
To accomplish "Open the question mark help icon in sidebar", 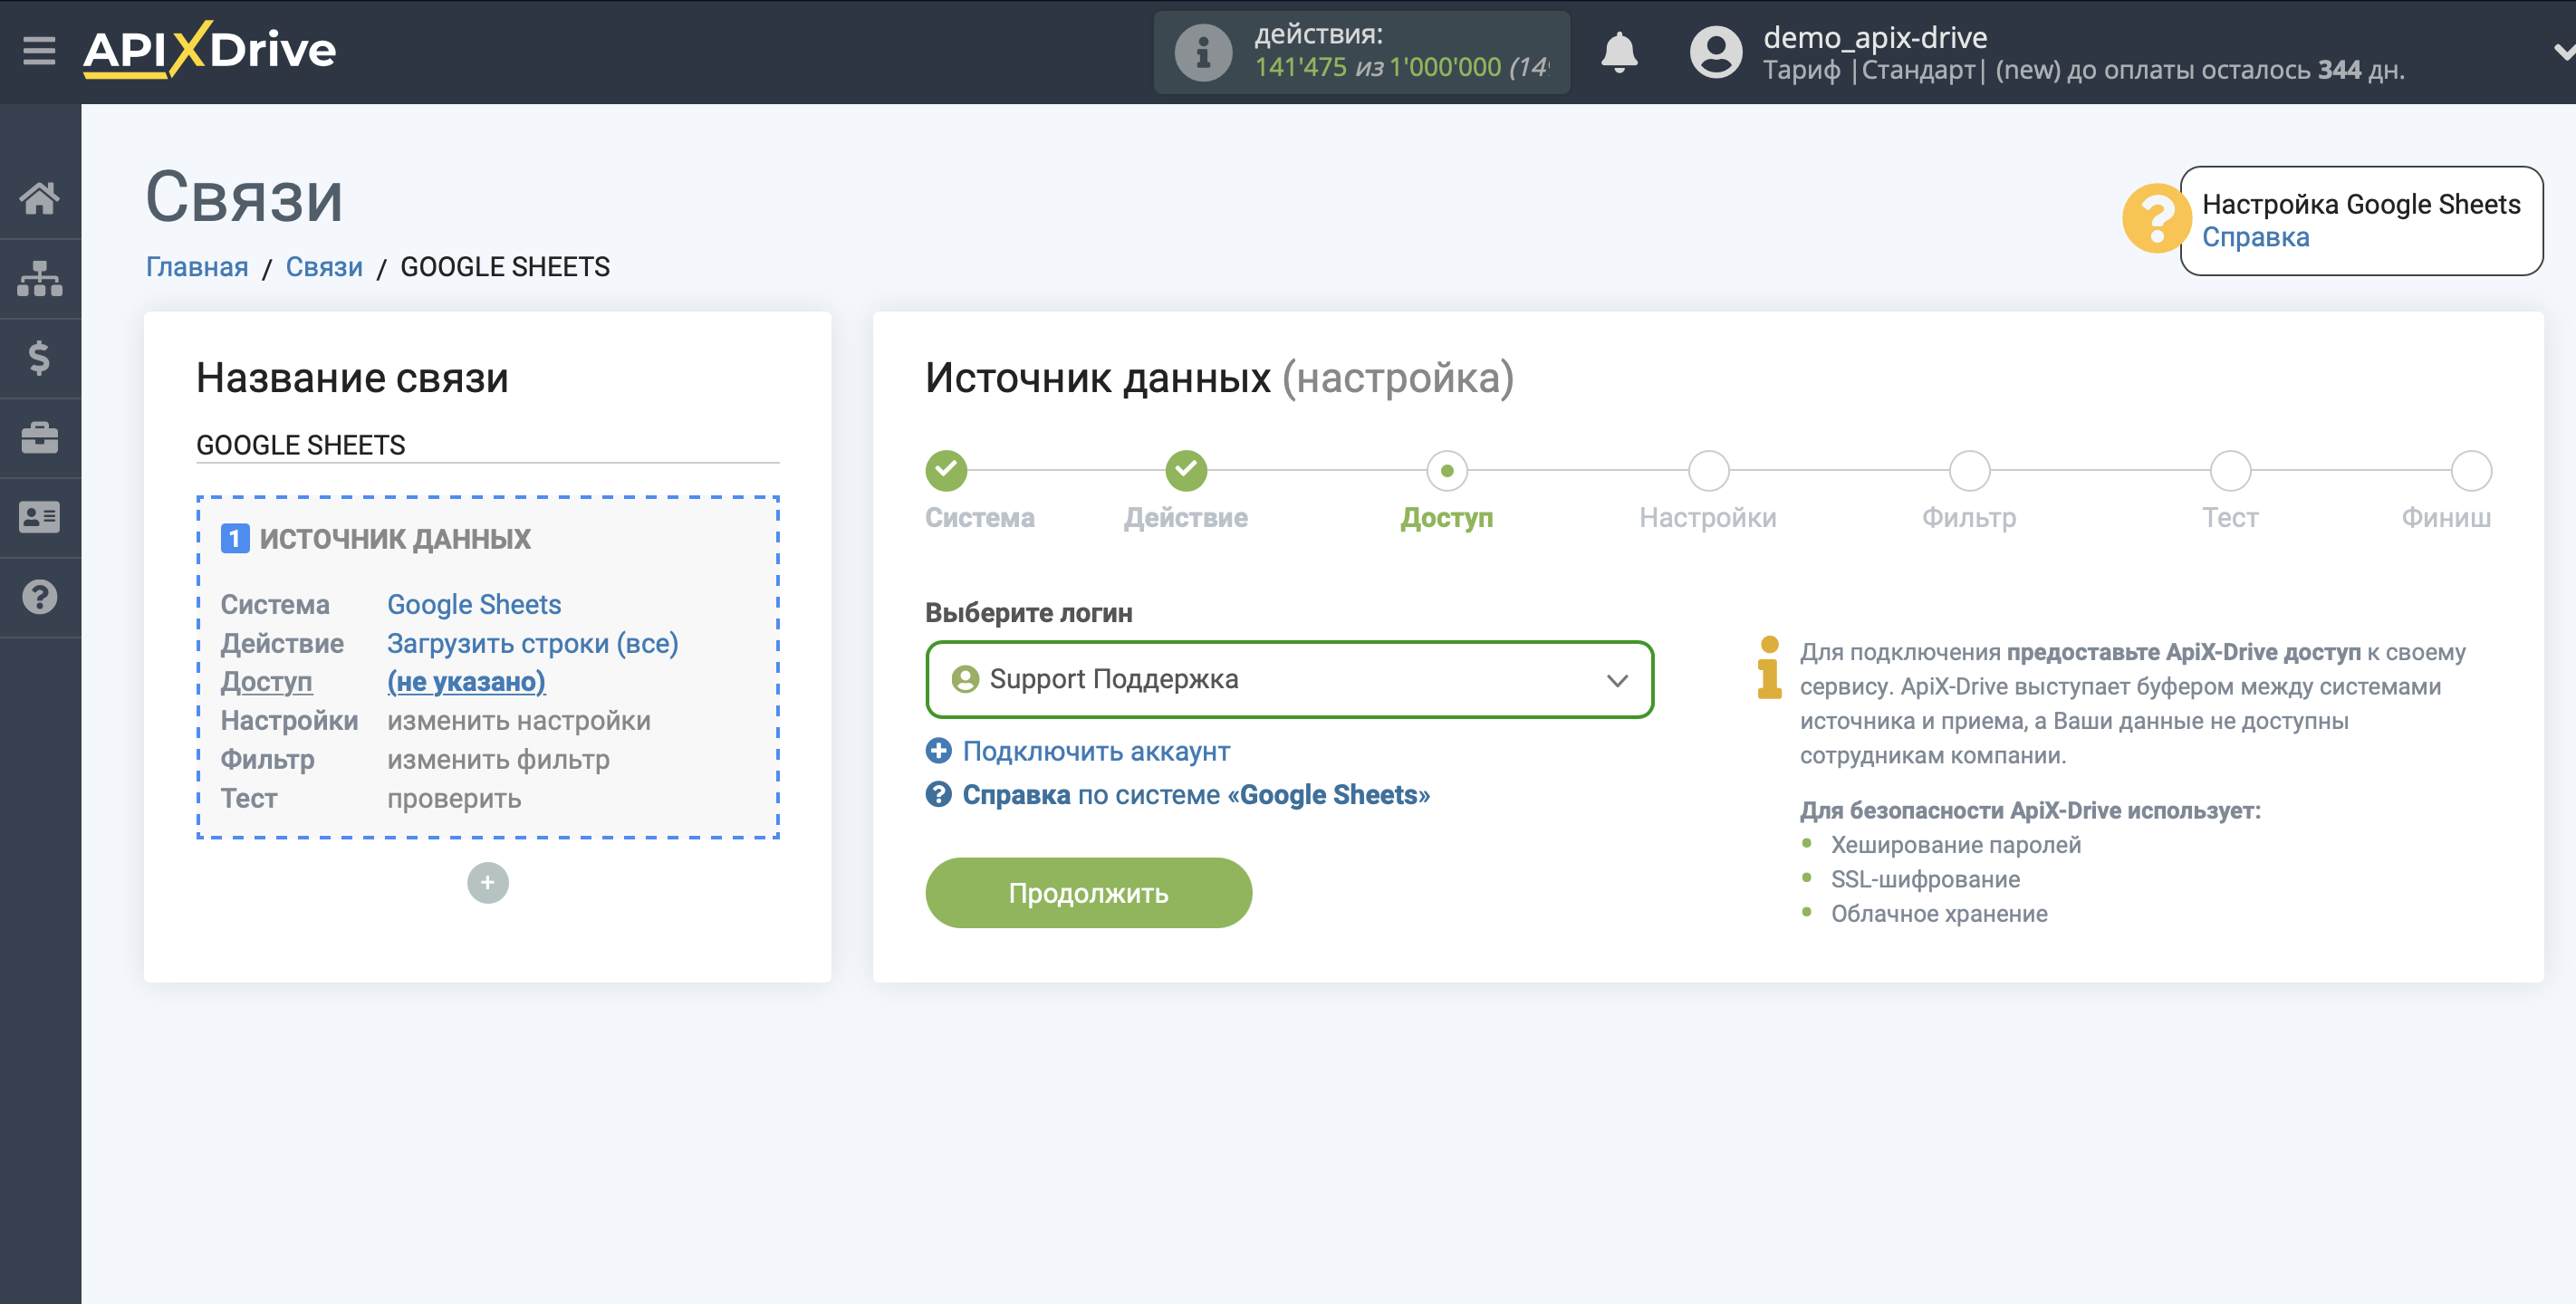I will (x=40, y=597).
